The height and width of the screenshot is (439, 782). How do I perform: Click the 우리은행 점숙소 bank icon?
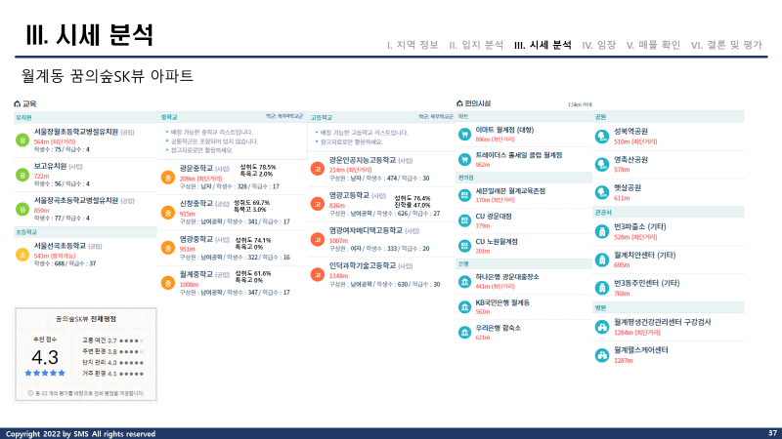[464, 333]
